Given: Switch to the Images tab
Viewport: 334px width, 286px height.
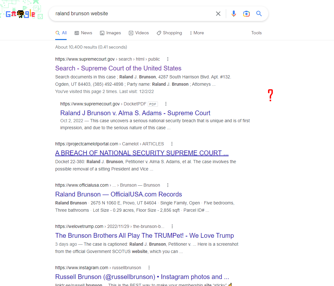Looking at the screenshot, I should [110, 33].
